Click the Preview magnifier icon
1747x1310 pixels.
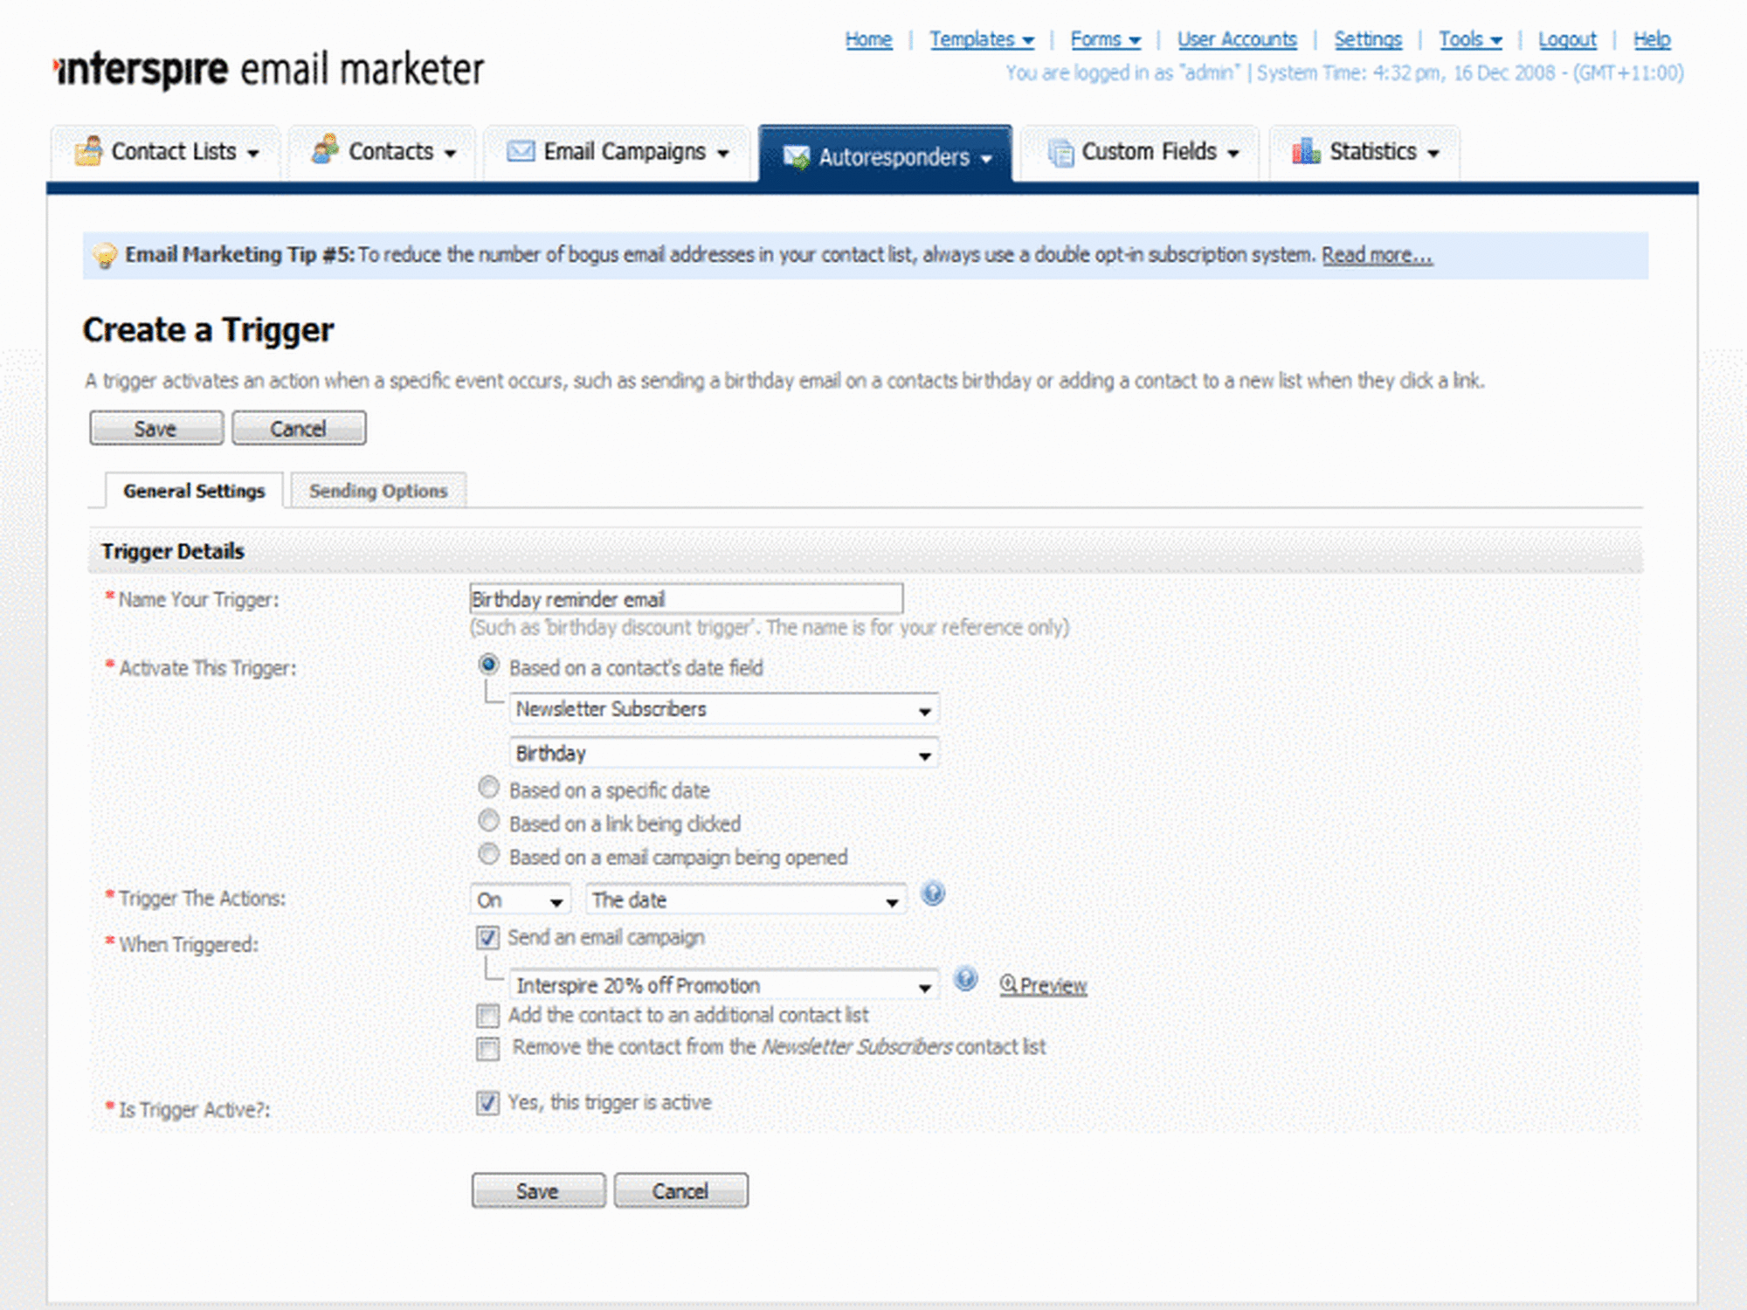pos(1008,984)
